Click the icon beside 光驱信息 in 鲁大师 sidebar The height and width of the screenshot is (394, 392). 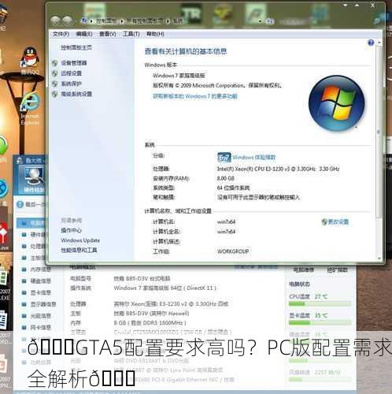[24, 316]
